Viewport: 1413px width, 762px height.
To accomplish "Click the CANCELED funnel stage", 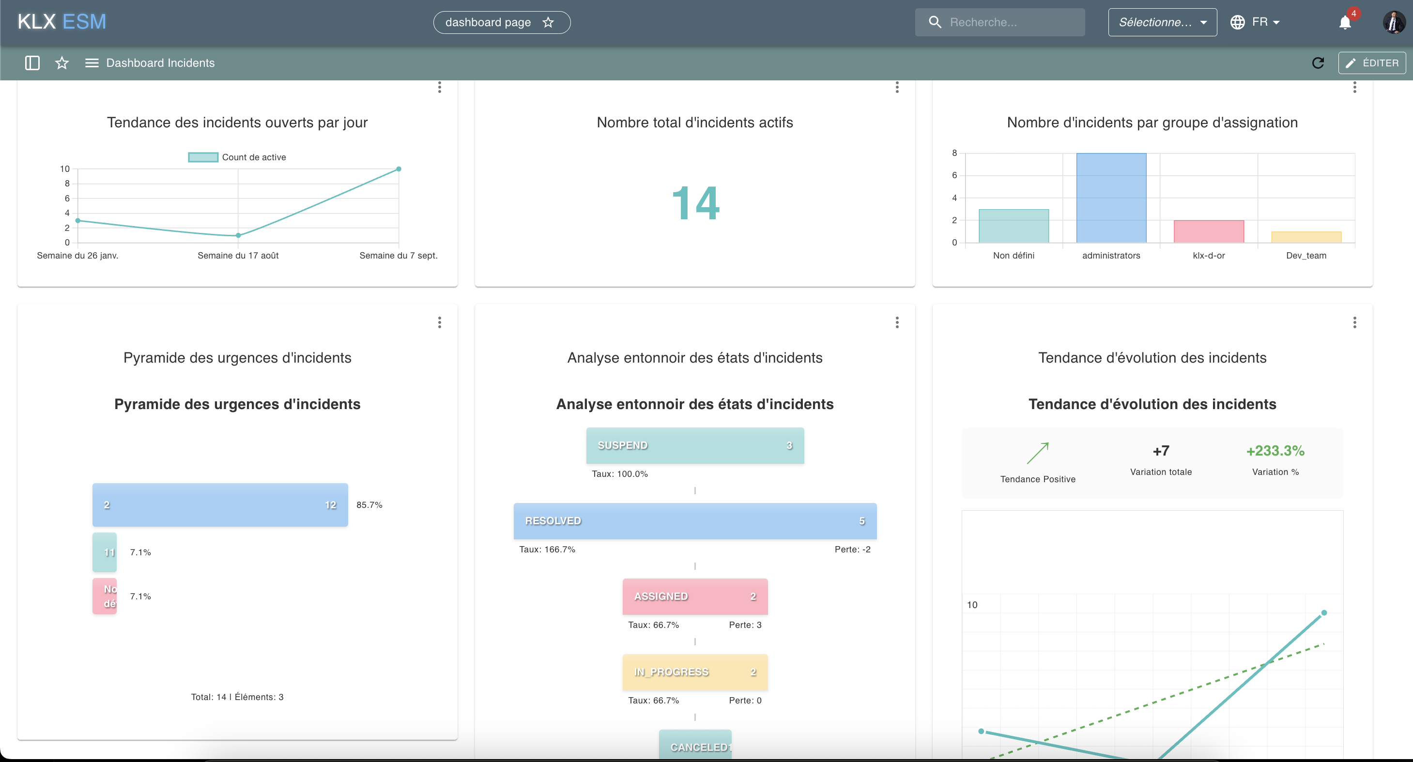I will point(695,745).
